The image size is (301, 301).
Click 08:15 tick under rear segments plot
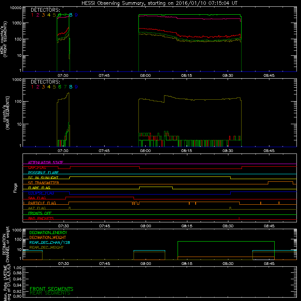187,151
